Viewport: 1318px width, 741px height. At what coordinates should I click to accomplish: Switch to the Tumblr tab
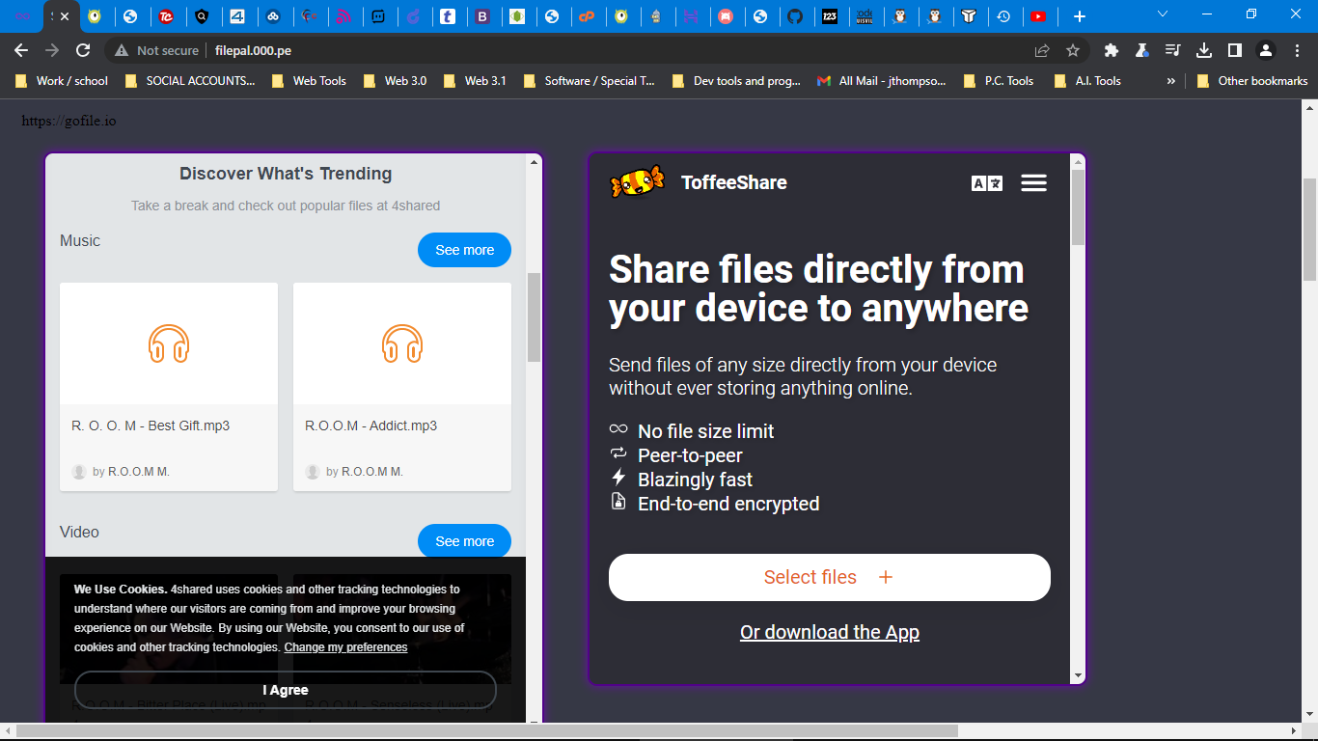pyautogui.click(x=448, y=16)
